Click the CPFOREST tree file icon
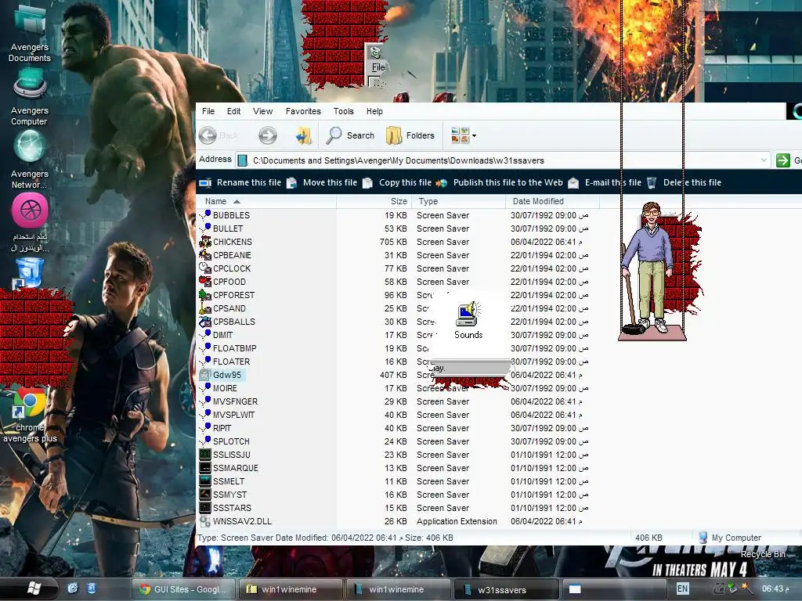Image resolution: width=802 pixels, height=601 pixels. [205, 295]
